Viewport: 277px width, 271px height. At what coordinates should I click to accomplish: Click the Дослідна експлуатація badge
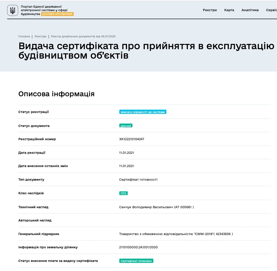tap(57, 14)
